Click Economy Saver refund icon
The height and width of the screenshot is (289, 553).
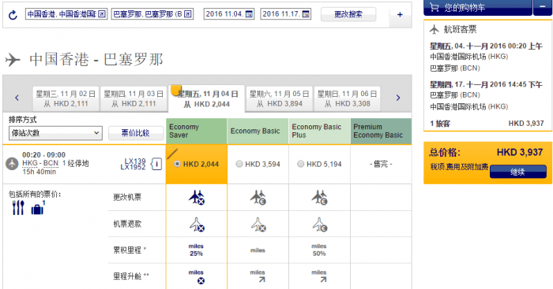pyautogui.click(x=197, y=224)
